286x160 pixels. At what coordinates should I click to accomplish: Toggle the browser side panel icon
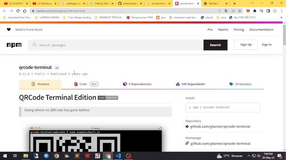coord(268,11)
